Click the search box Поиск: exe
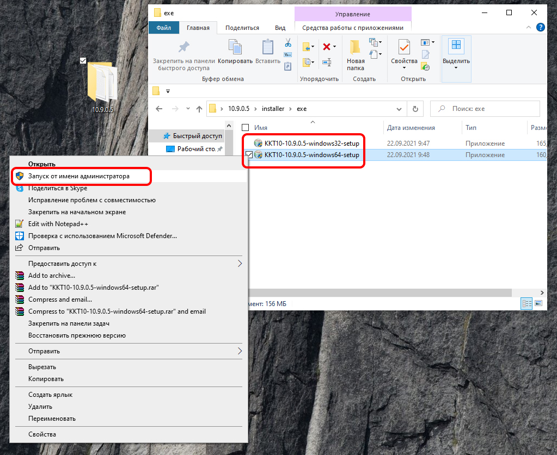 490,109
